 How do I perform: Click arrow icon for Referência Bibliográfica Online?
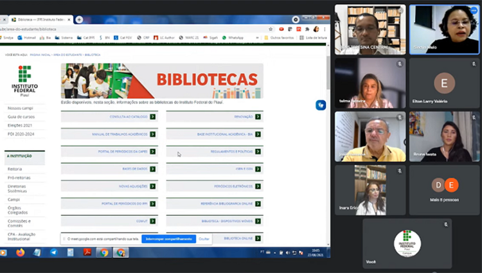coord(258,204)
